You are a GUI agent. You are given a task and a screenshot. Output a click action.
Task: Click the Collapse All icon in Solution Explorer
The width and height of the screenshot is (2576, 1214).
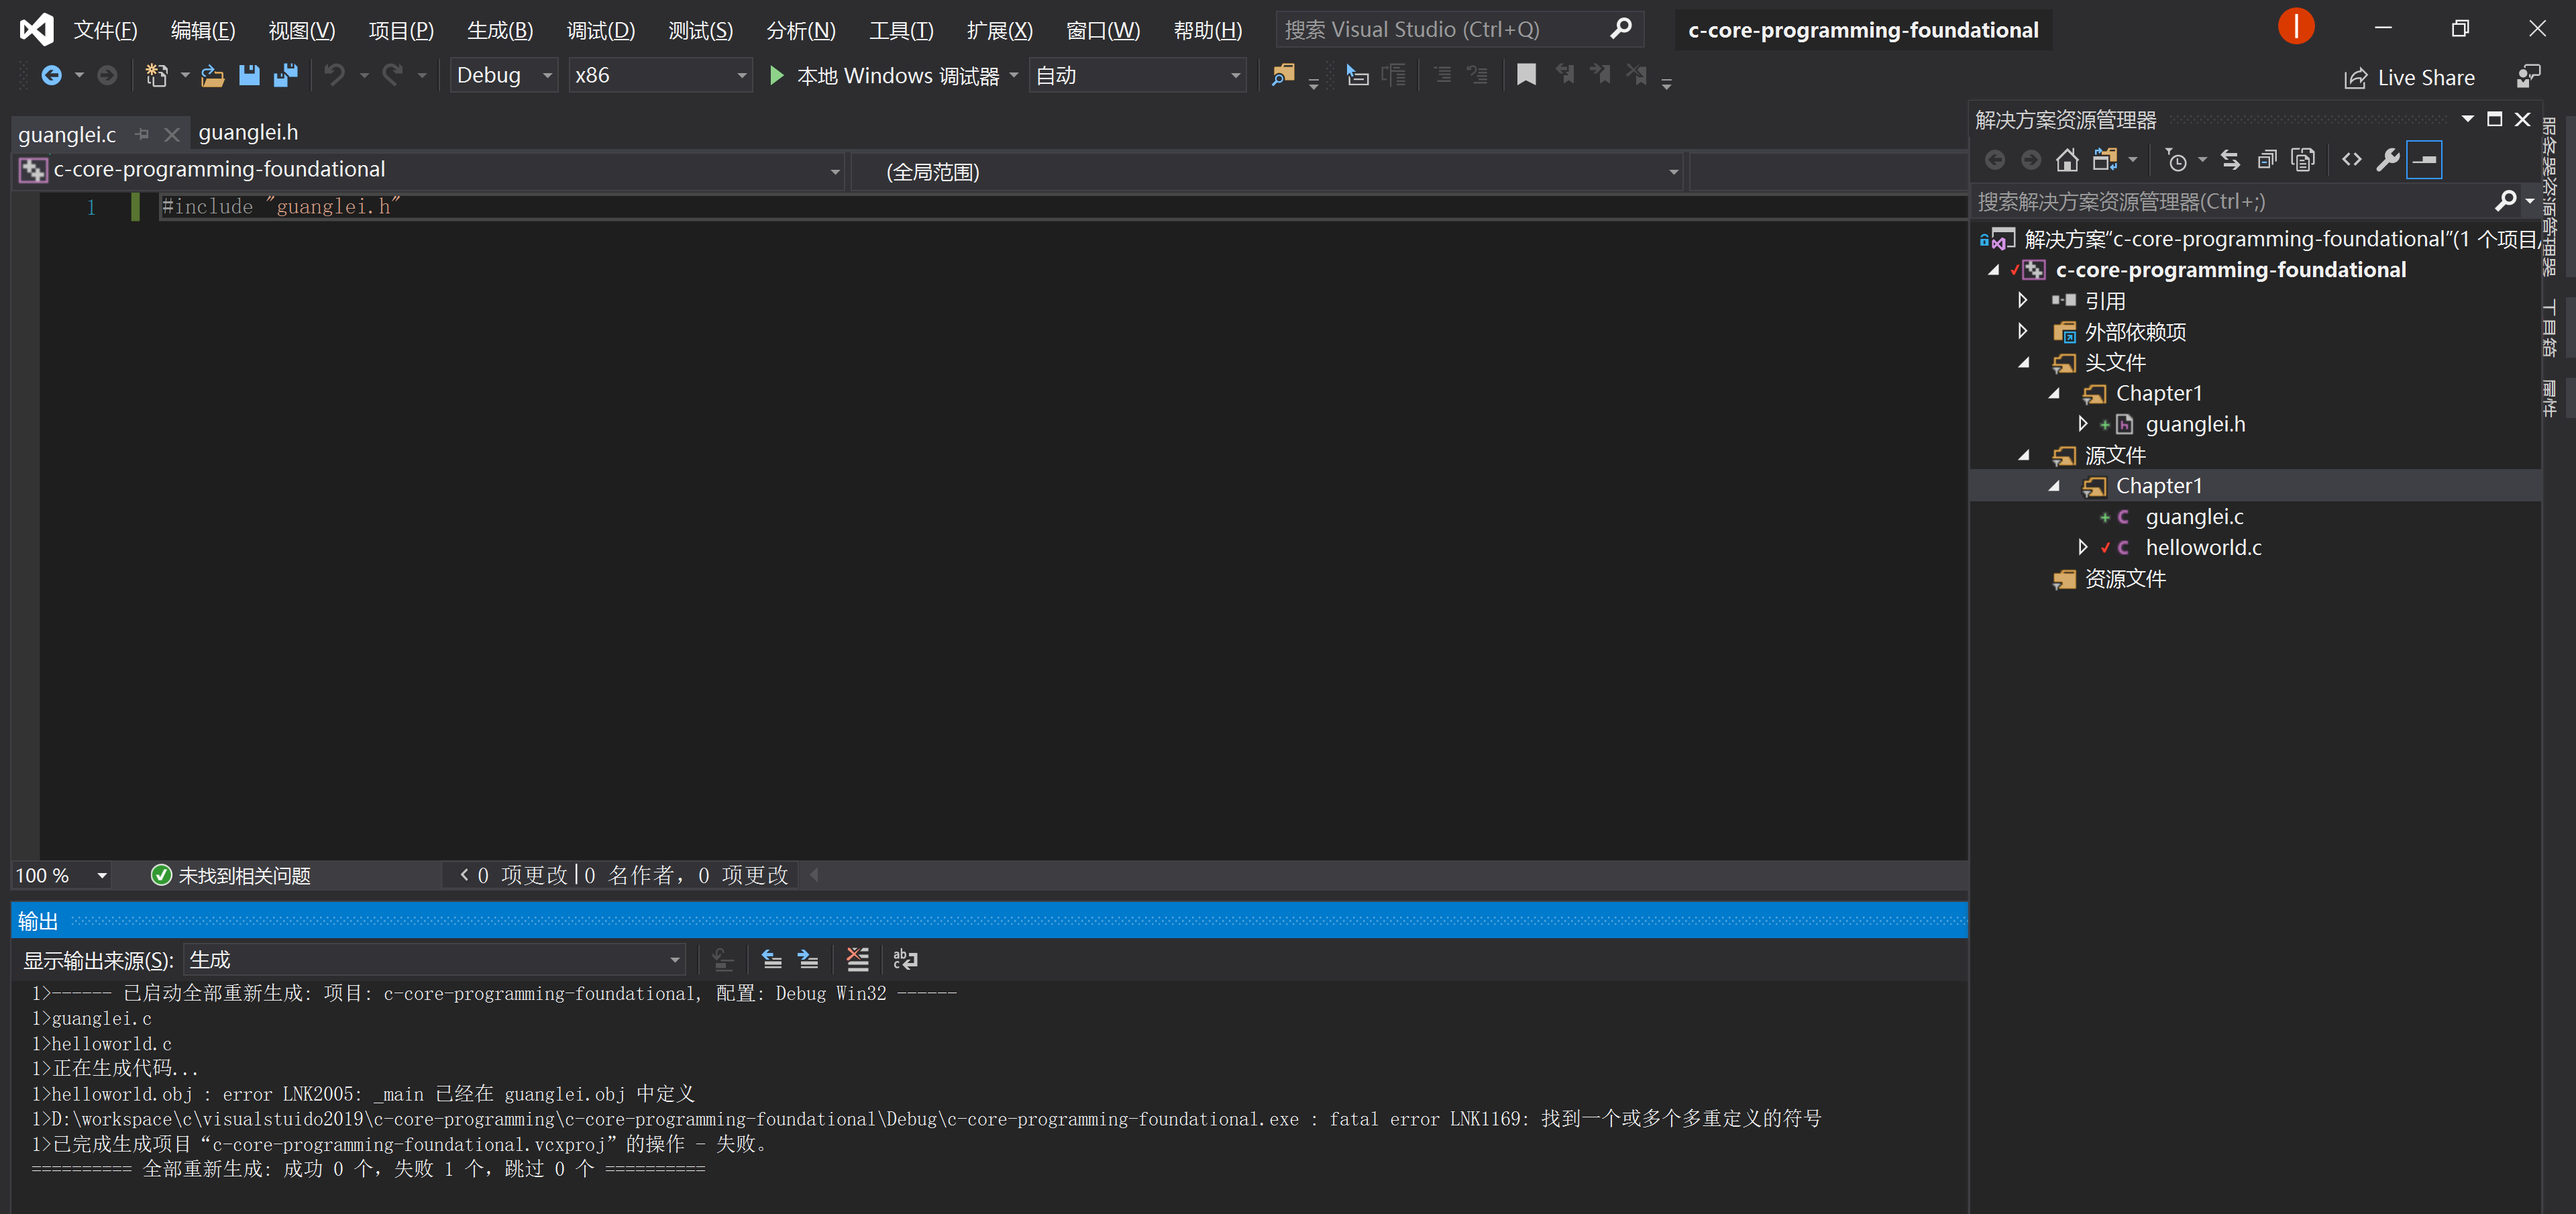pos(2267,160)
